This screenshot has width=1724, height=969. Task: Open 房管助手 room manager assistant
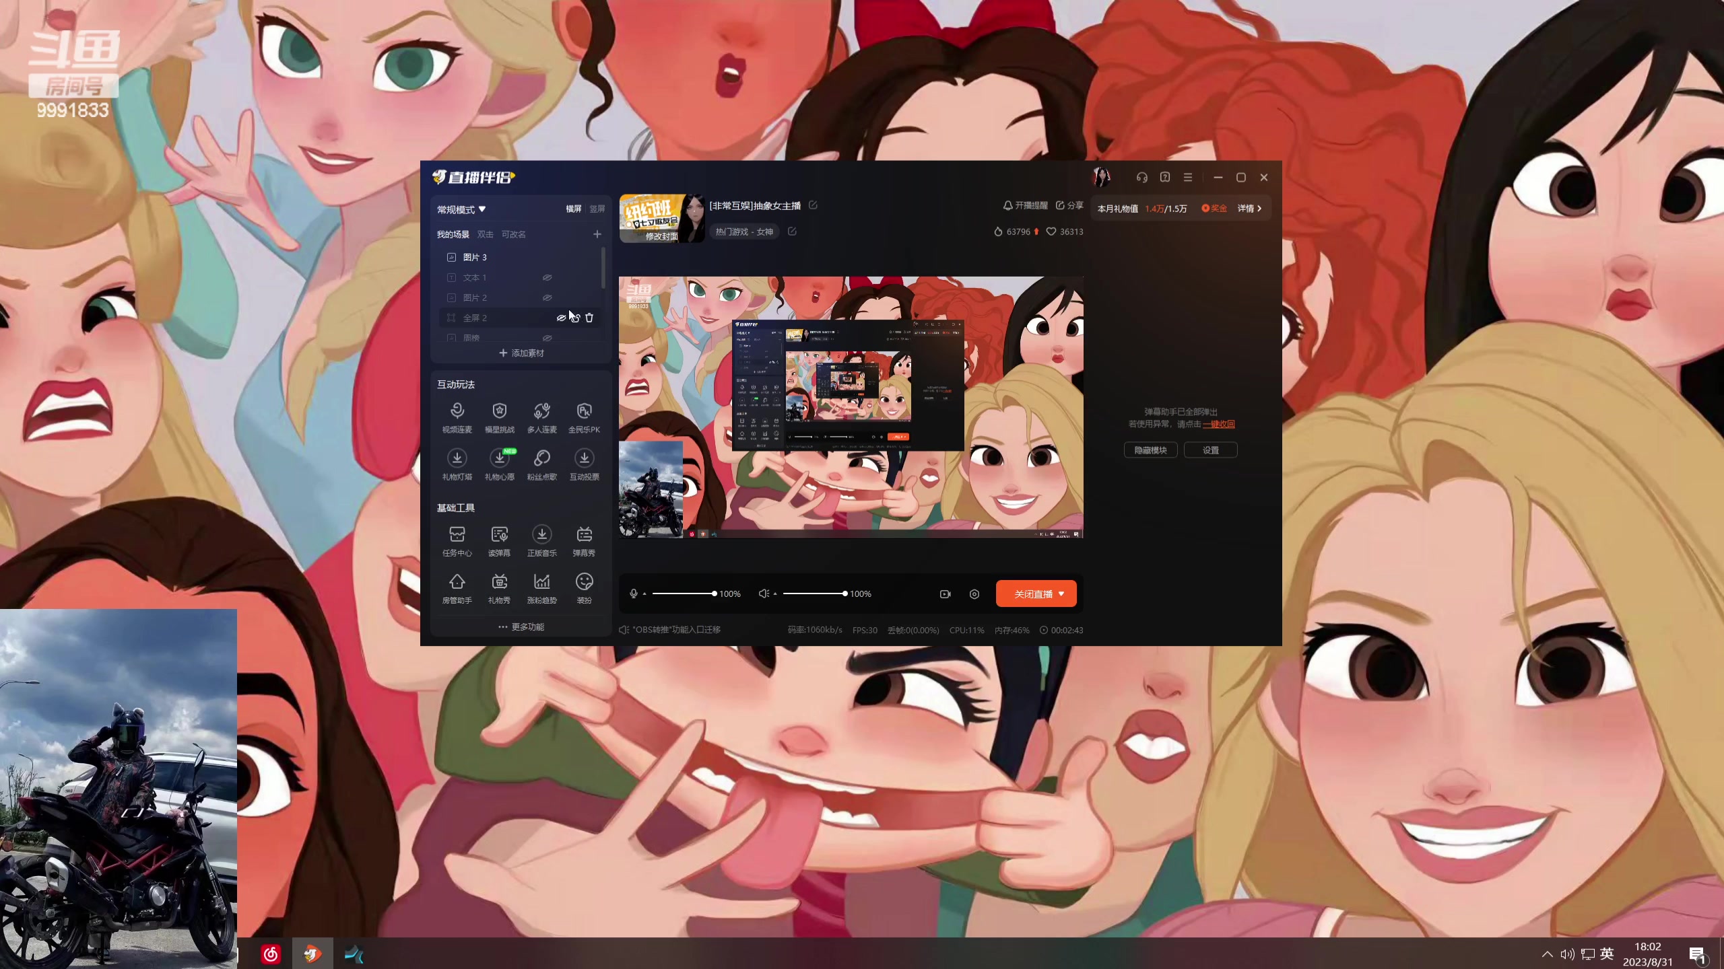tap(457, 588)
